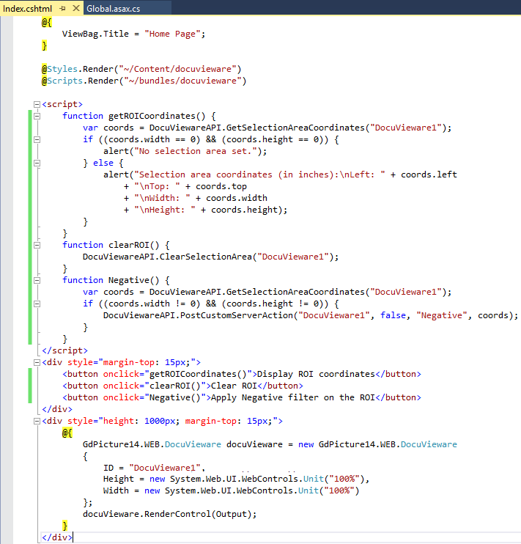Screen dimensions: 521x544
Task: Collapse the <script> block
Action: pyautogui.click(x=37, y=104)
